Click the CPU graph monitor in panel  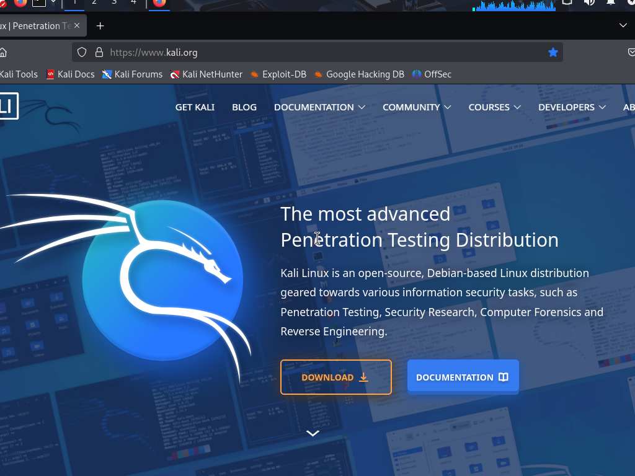click(514, 5)
